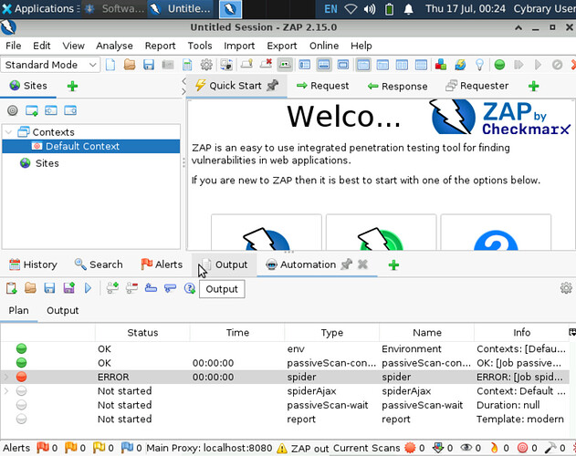Click the green plus next to Sites tab
This screenshot has height=456, width=576.
(x=72, y=86)
